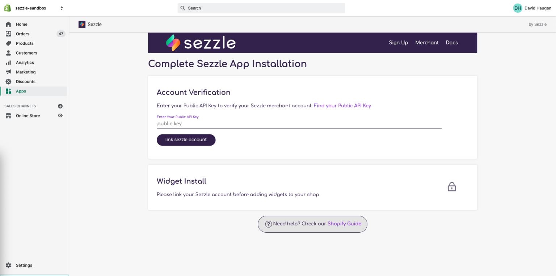
Task: Focus the Public API Key input field
Action: 299,124
